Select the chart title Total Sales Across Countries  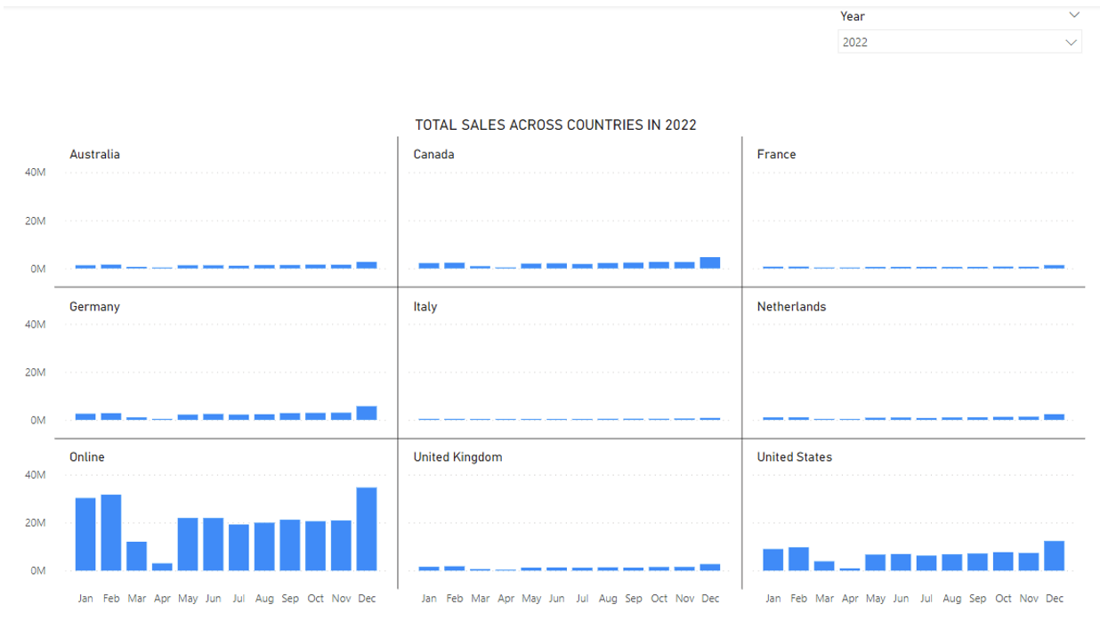pyautogui.click(x=555, y=125)
